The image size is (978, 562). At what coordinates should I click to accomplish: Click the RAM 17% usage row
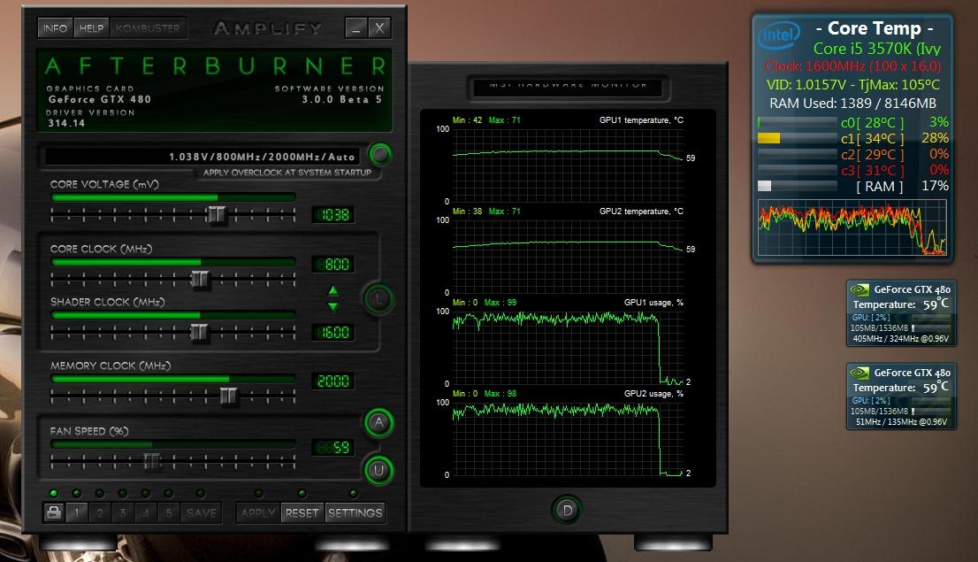pyautogui.click(x=852, y=186)
